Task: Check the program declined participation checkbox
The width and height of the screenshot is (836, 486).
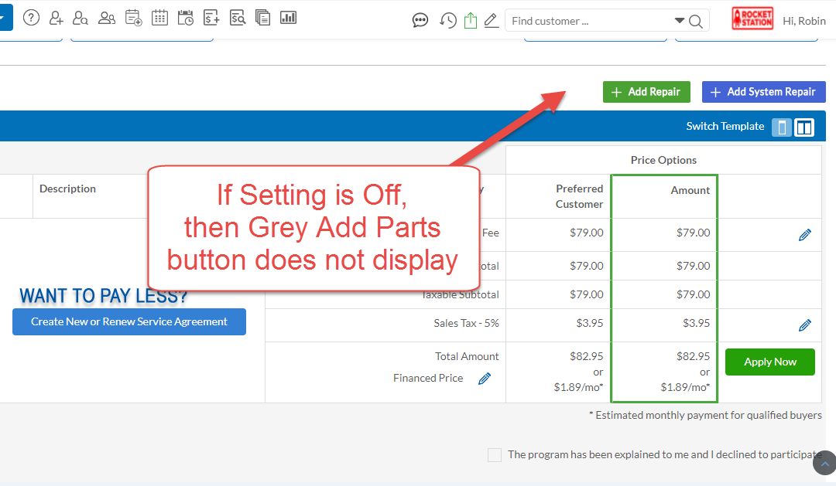Action: (x=495, y=455)
